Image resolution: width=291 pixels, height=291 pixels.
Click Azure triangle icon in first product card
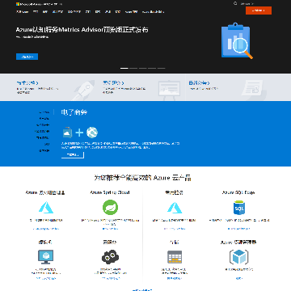pos(46,208)
